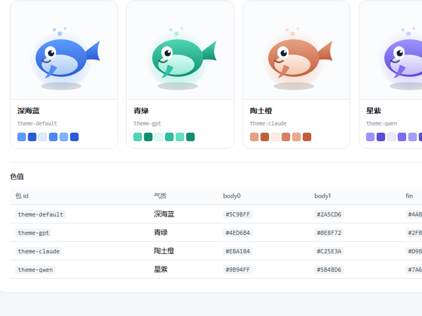The image size is (422, 316).
Task: Select theme-qwen code cell in table
Action: click(35, 269)
